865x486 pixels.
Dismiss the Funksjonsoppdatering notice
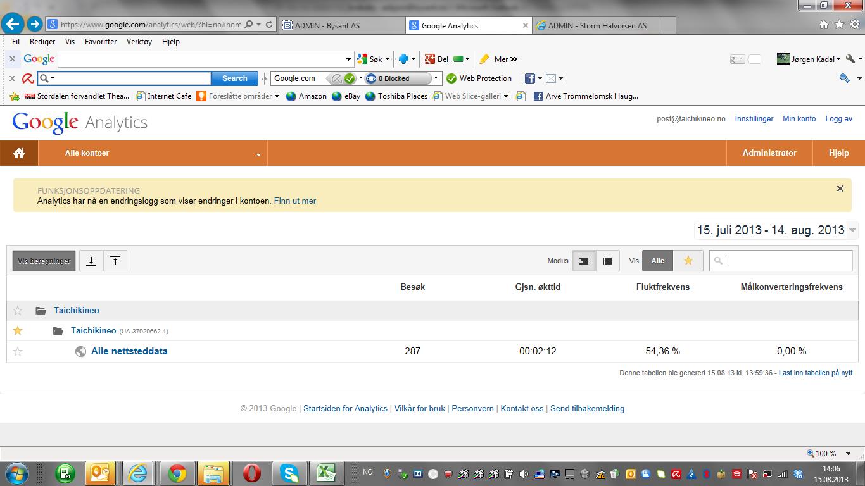[x=840, y=189]
